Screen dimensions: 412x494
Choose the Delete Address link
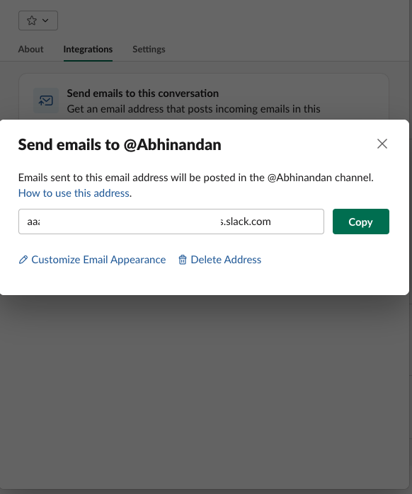[226, 260]
